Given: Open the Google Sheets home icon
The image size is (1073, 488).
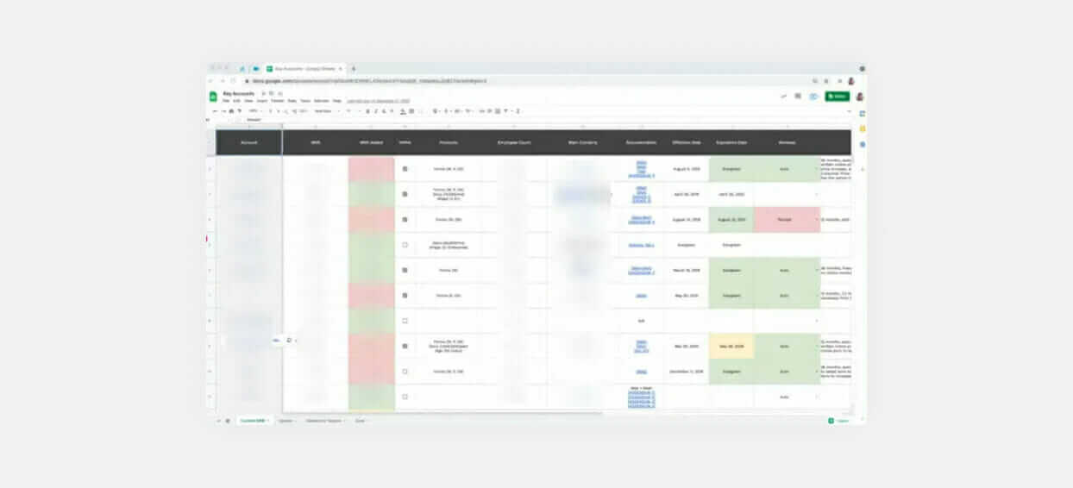Looking at the screenshot, I should (x=214, y=97).
